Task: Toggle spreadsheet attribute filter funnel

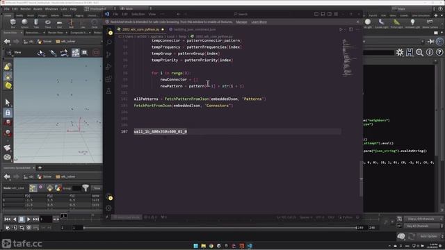Action: coord(86,188)
